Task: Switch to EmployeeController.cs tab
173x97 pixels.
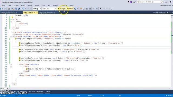Action: pyautogui.click(x=47, y=13)
